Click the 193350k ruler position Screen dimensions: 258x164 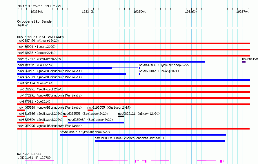coord(139,12)
